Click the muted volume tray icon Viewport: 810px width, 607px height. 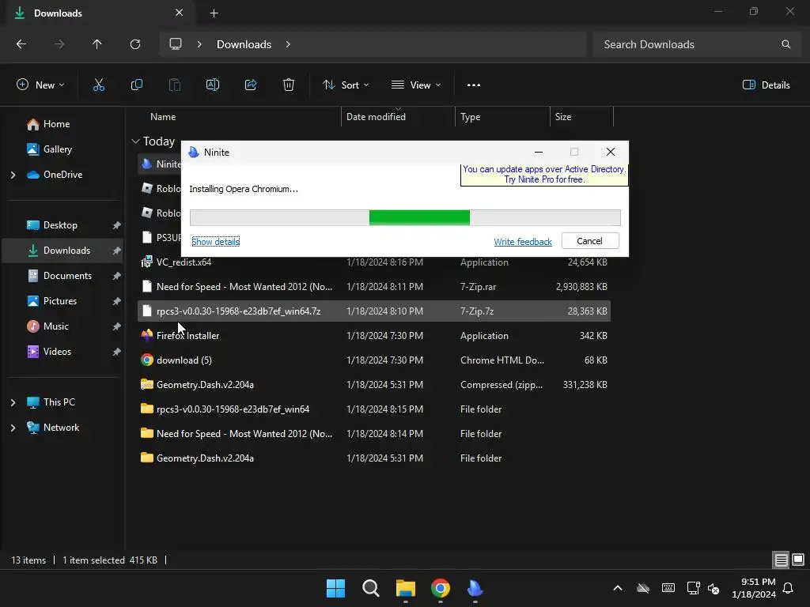tap(713, 588)
